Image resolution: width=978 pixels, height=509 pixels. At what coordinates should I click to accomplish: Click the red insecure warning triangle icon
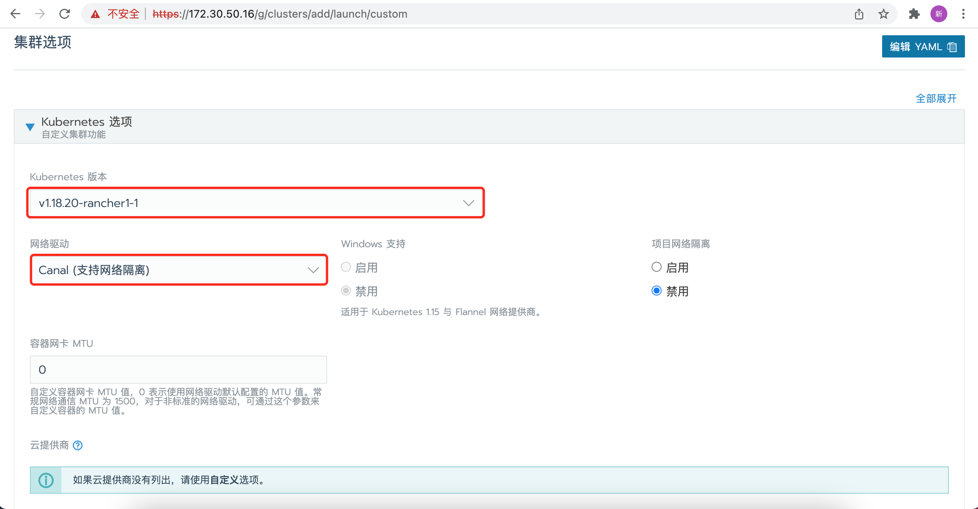95,15
